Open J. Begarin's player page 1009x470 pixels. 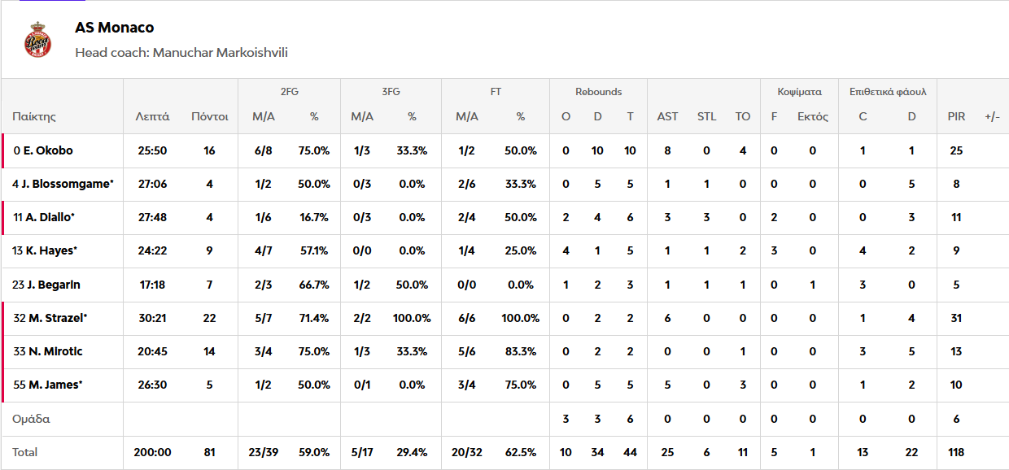coord(52,285)
